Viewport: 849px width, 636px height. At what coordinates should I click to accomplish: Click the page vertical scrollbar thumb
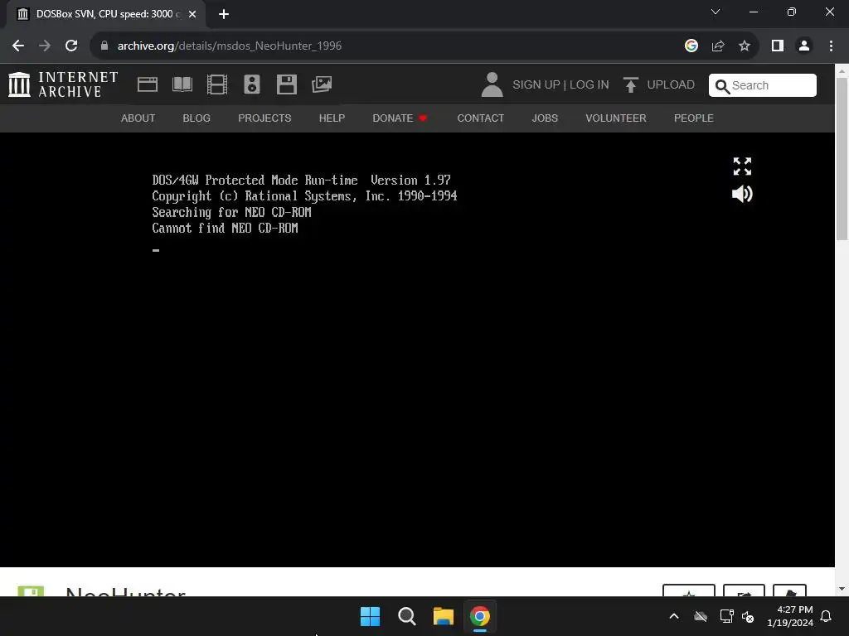842,158
